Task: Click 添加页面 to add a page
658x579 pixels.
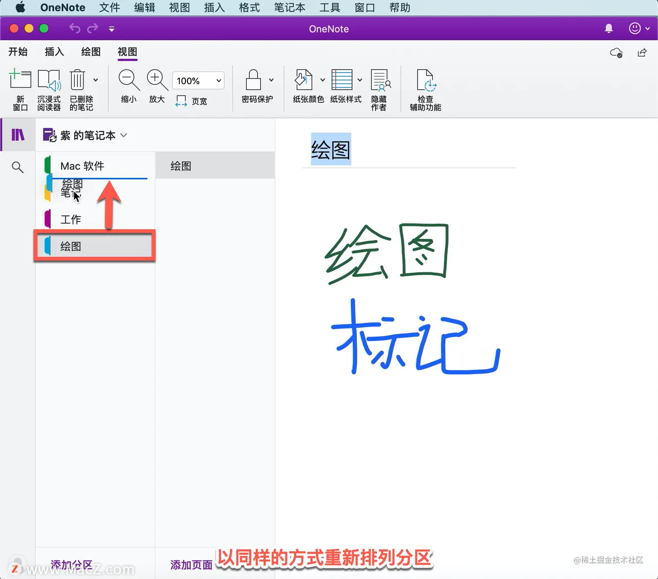Action: coord(191,565)
